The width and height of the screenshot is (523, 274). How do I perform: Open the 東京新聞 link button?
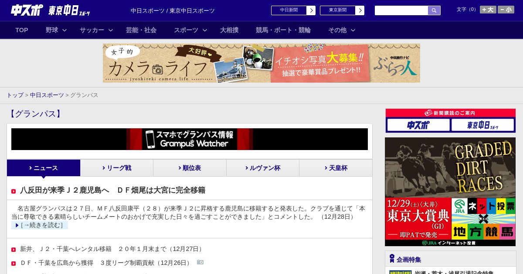coord(338,10)
